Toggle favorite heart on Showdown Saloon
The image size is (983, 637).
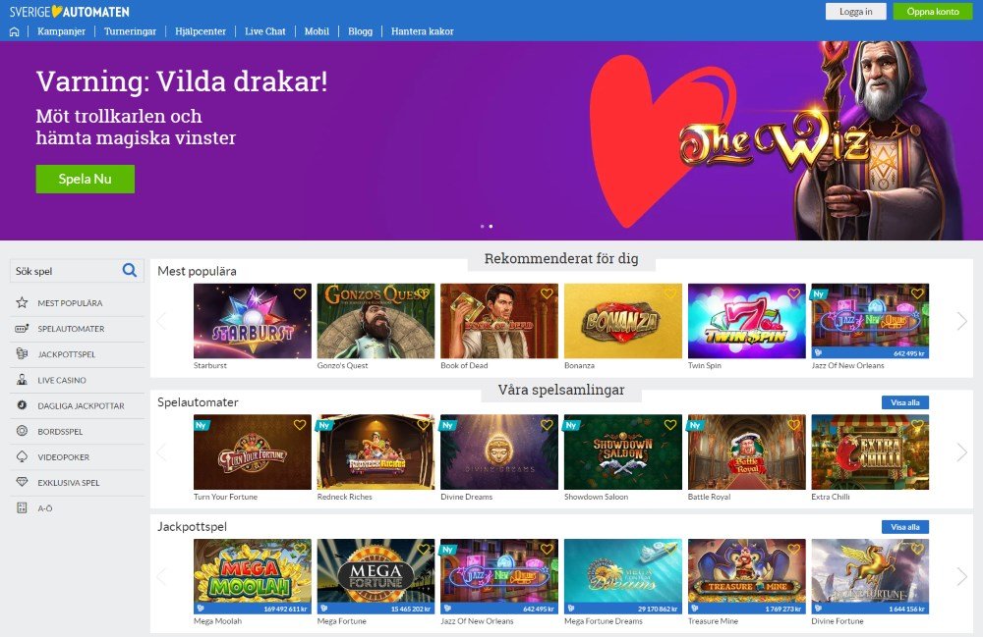point(670,425)
